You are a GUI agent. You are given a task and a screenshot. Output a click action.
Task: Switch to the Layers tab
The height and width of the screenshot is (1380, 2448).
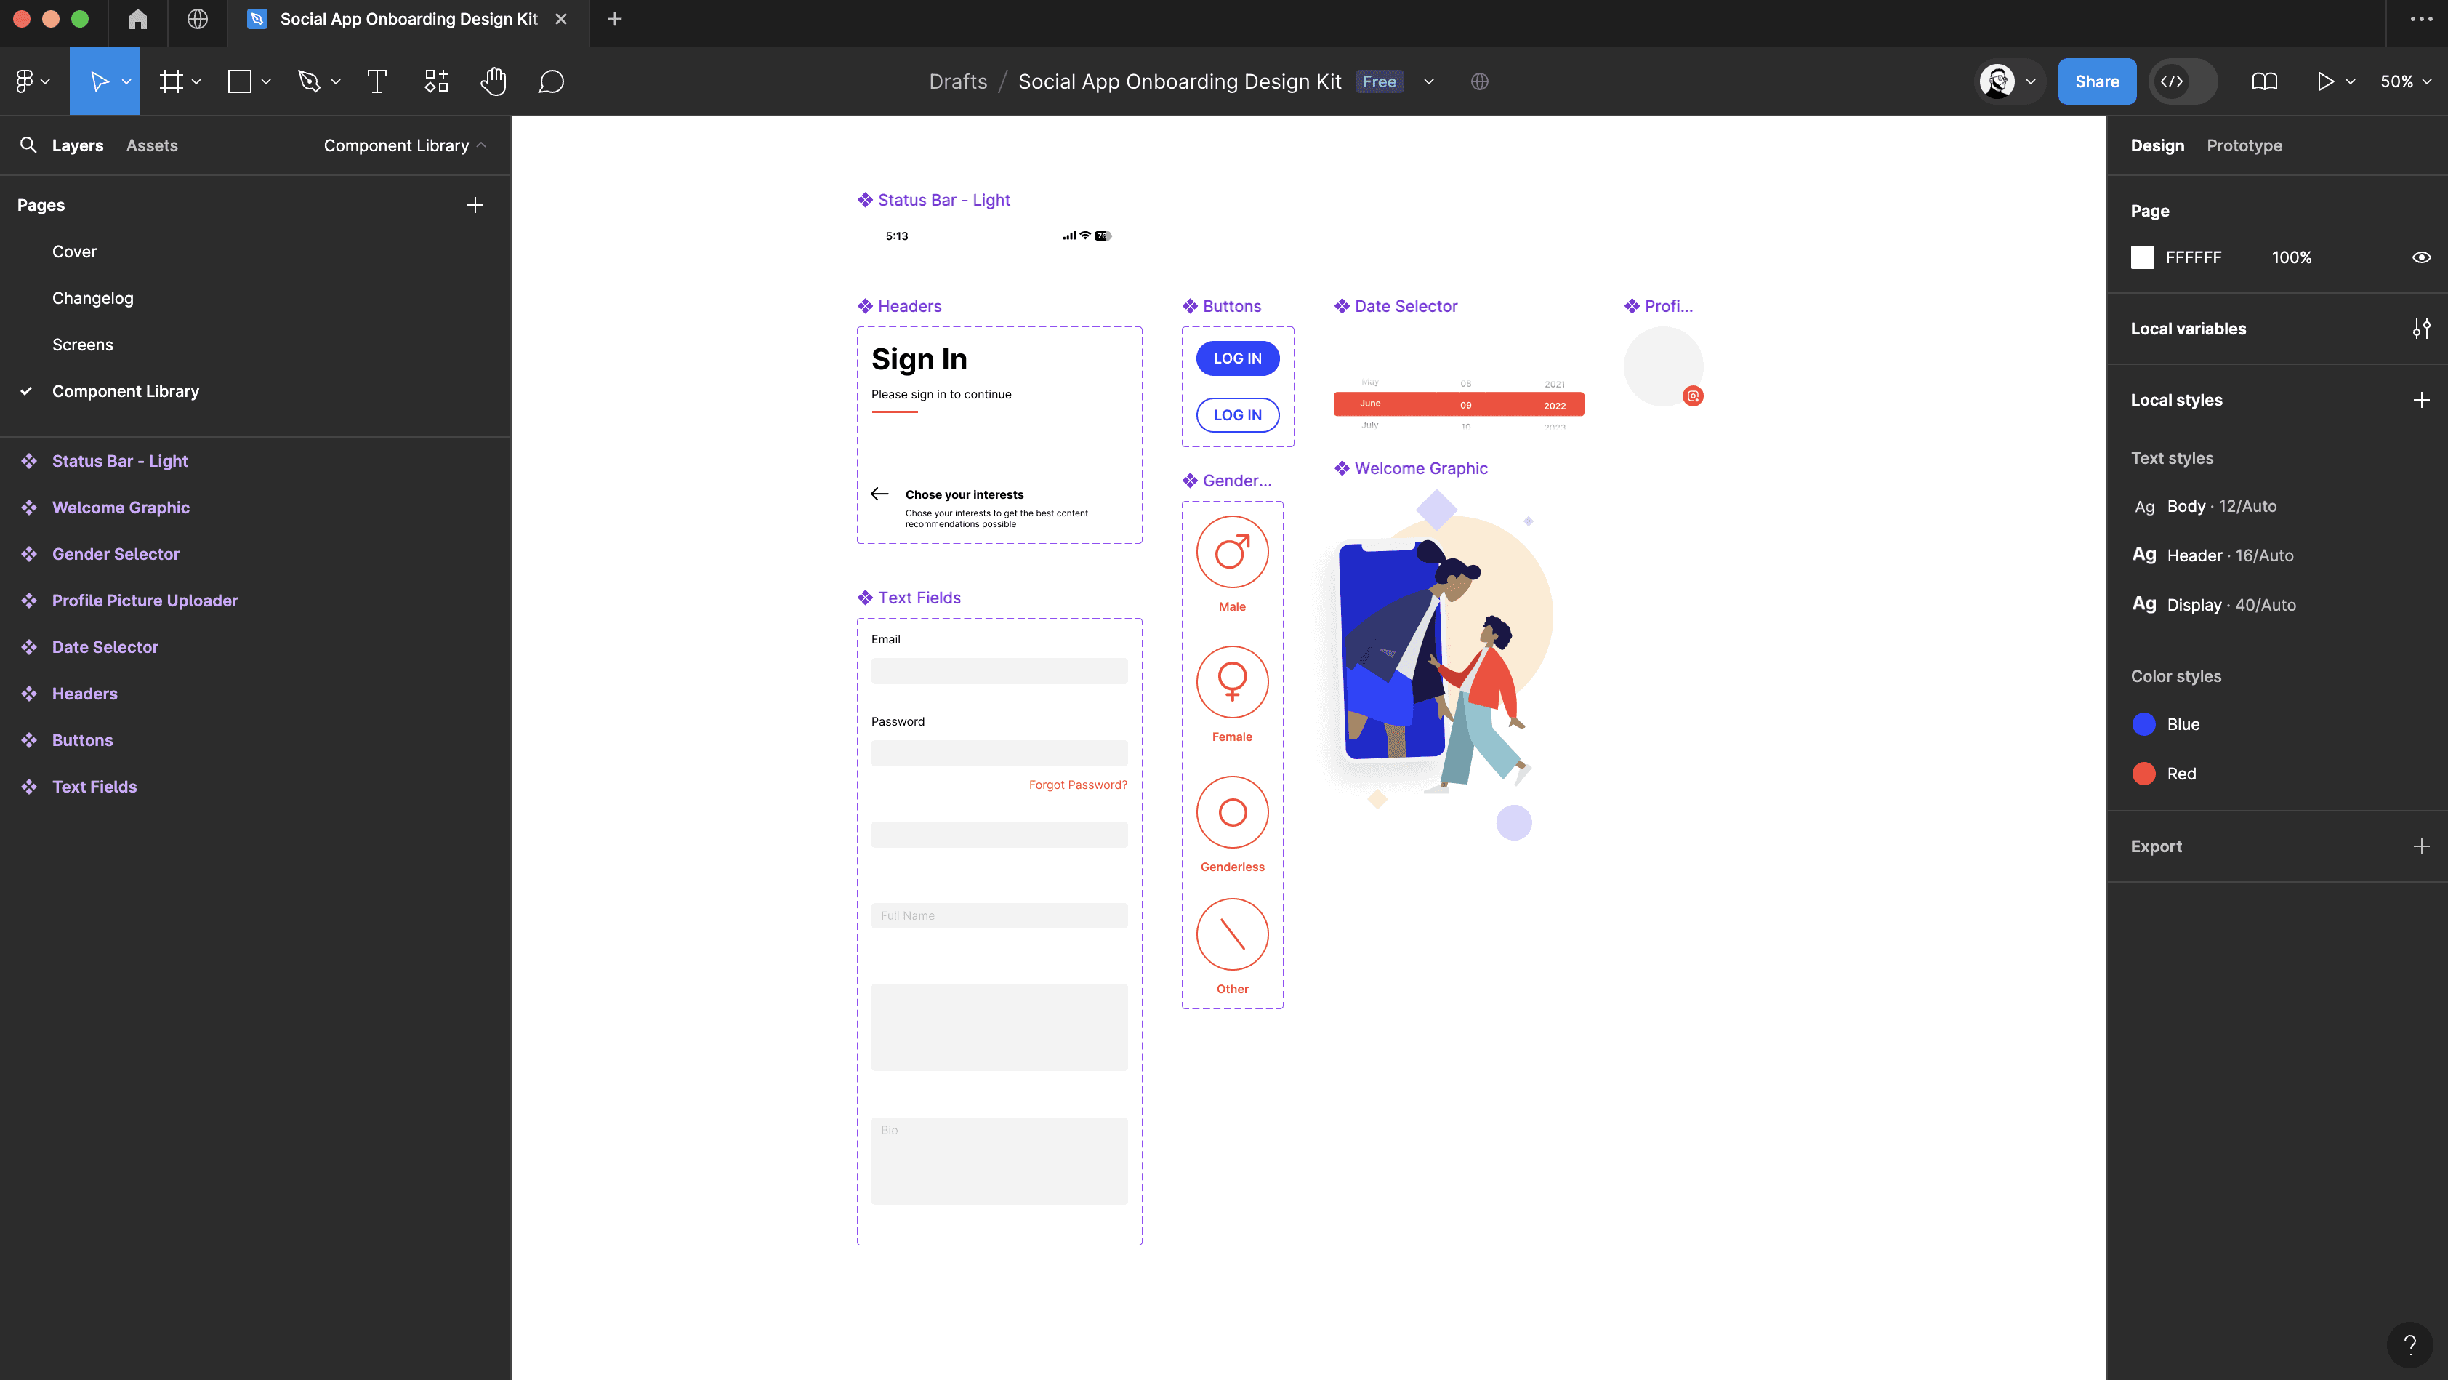(x=78, y=145)
